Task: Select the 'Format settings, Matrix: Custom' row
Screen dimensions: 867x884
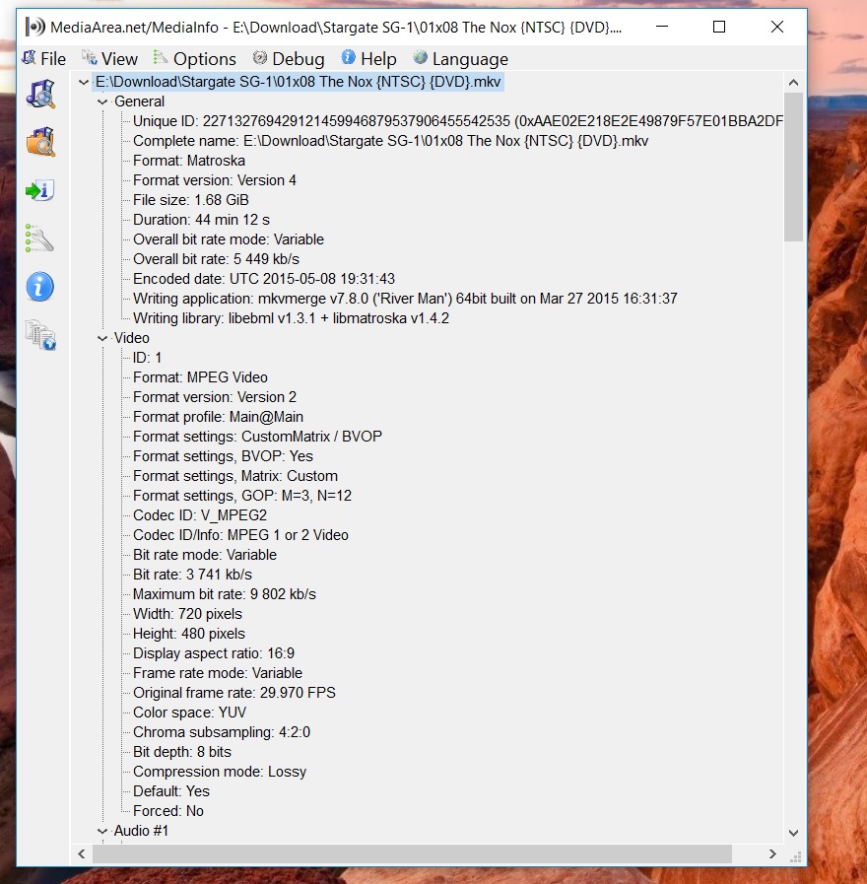Action: 235,476
